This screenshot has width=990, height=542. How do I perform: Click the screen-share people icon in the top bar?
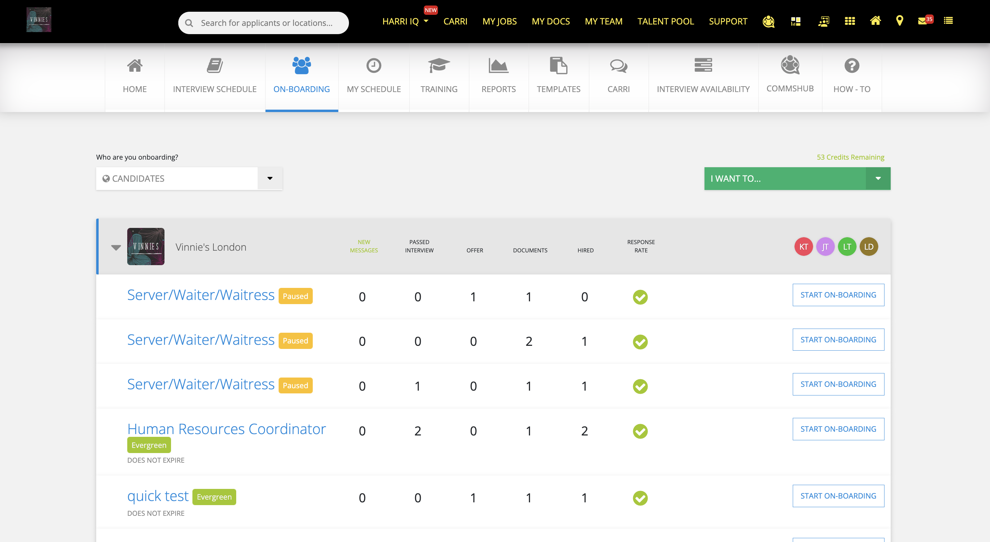point(823,21)
